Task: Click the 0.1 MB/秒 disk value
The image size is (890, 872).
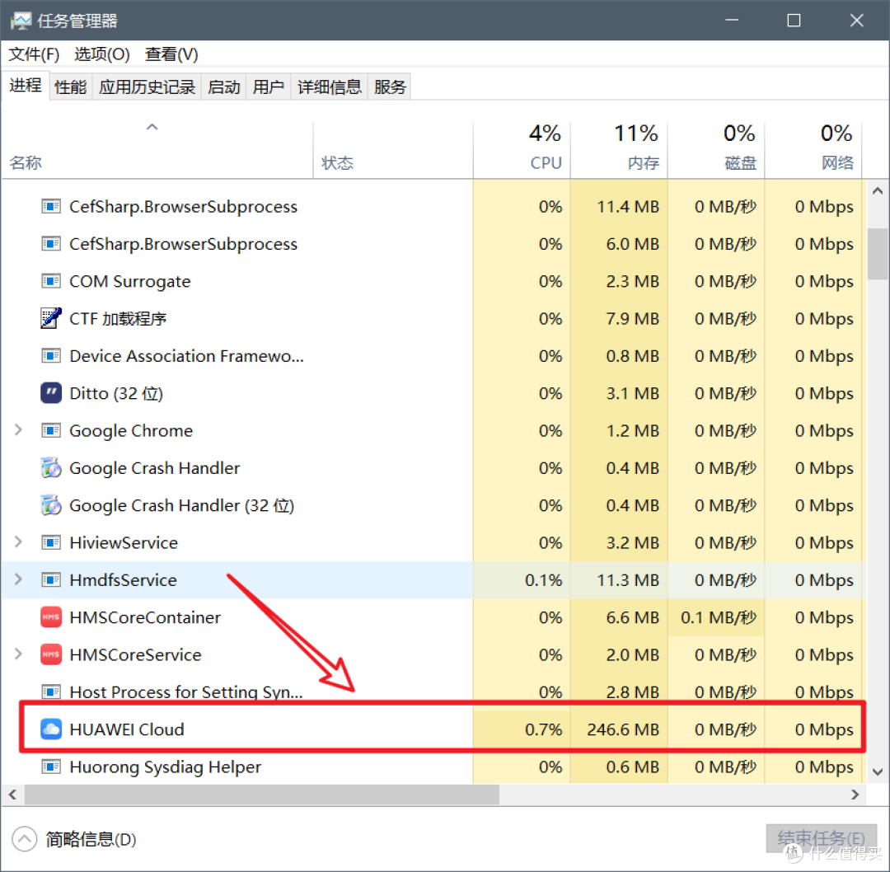Action: tap(719, 617)
